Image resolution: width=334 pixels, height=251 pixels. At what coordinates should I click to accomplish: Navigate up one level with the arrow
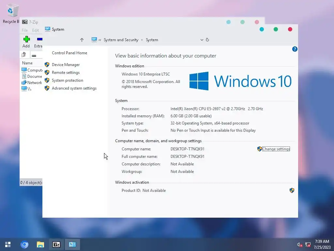tap(82, 40)
